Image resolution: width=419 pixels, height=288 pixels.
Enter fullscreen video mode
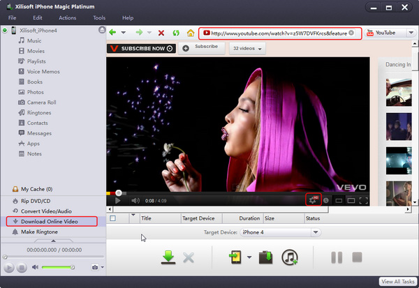pyautogui.click(x=364, y=200)
